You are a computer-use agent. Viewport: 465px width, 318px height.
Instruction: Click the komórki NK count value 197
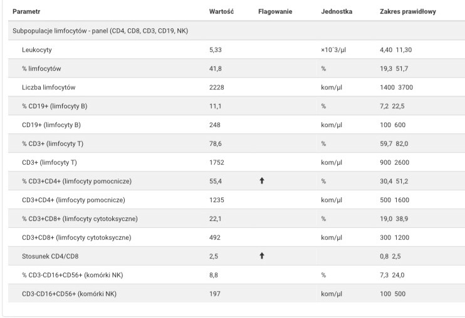215,294
